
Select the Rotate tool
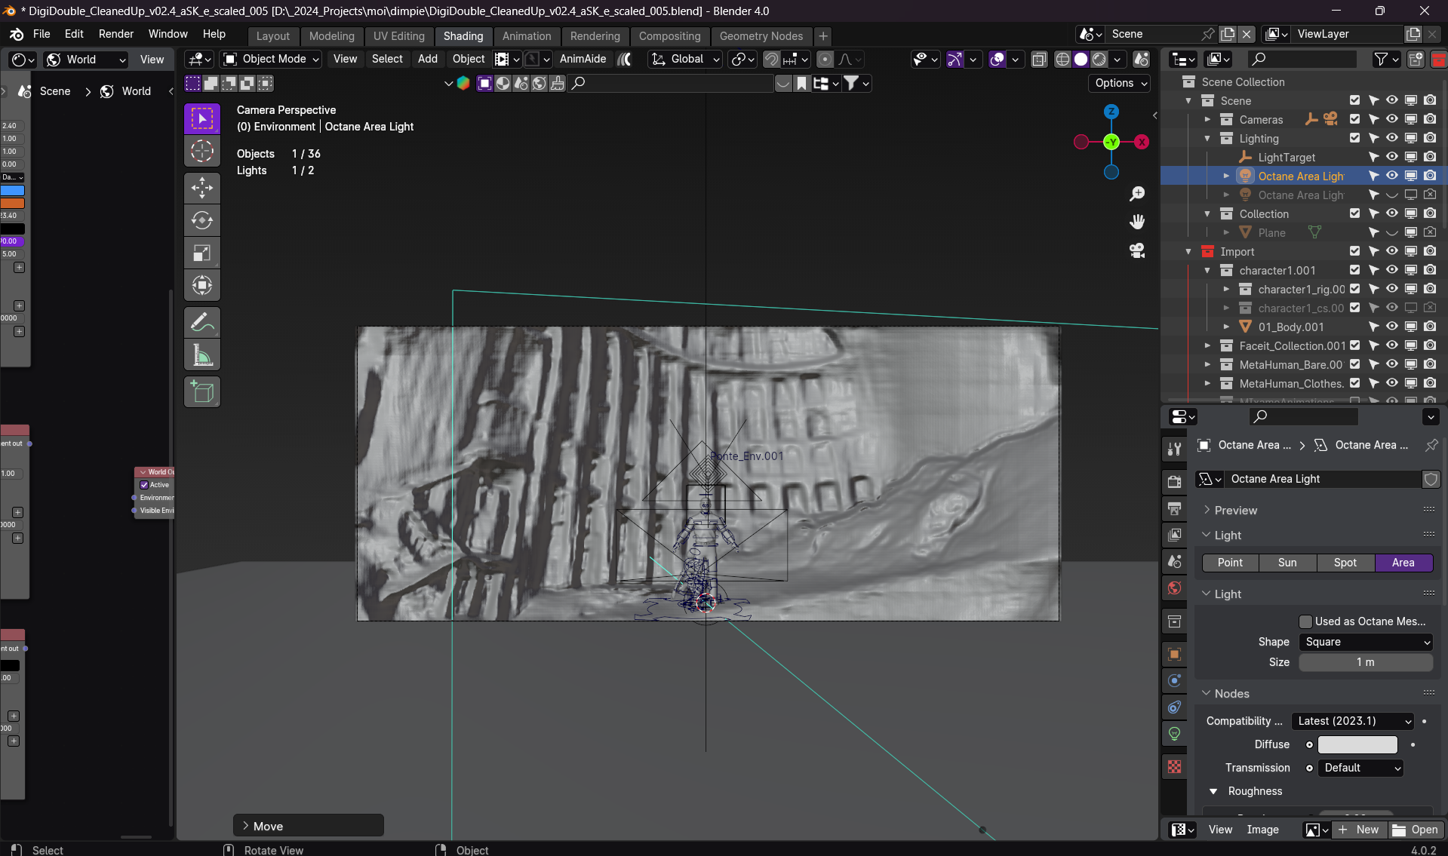pos(201,220)
